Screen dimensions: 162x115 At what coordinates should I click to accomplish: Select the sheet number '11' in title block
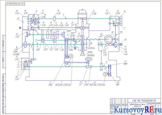pyautogui.click(x=158, y=106)
